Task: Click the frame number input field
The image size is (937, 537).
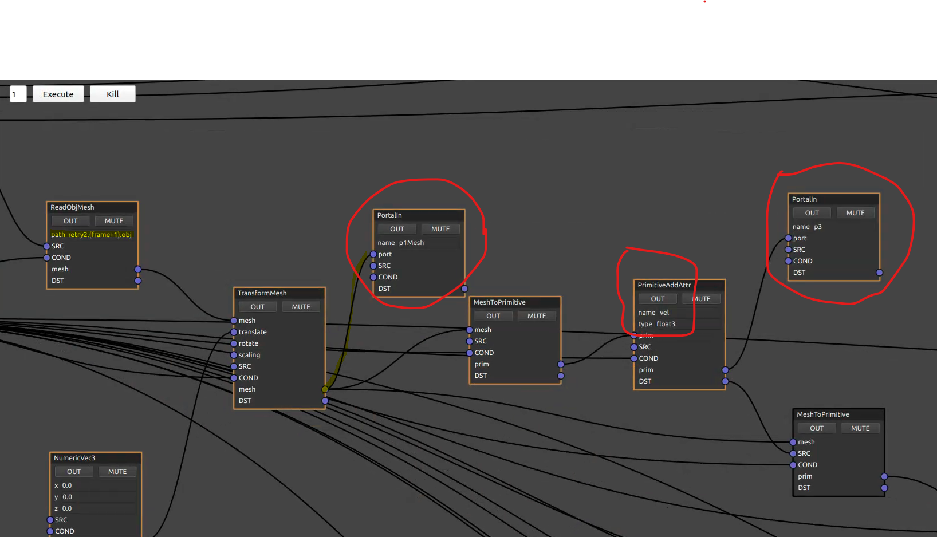Action: [x=18, y=94]
